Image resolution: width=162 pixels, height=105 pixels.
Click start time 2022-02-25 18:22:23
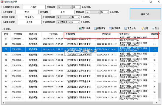click(x=53, y=92)
